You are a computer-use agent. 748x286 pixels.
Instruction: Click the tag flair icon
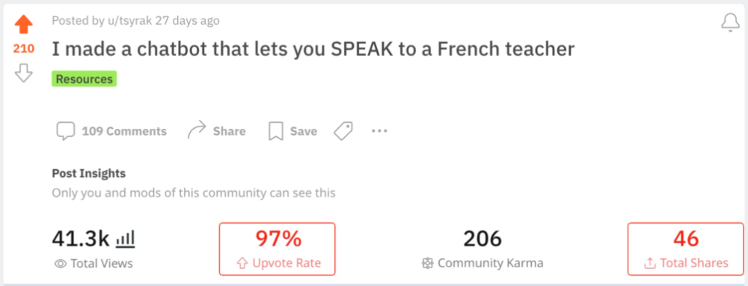click(343, 131)
